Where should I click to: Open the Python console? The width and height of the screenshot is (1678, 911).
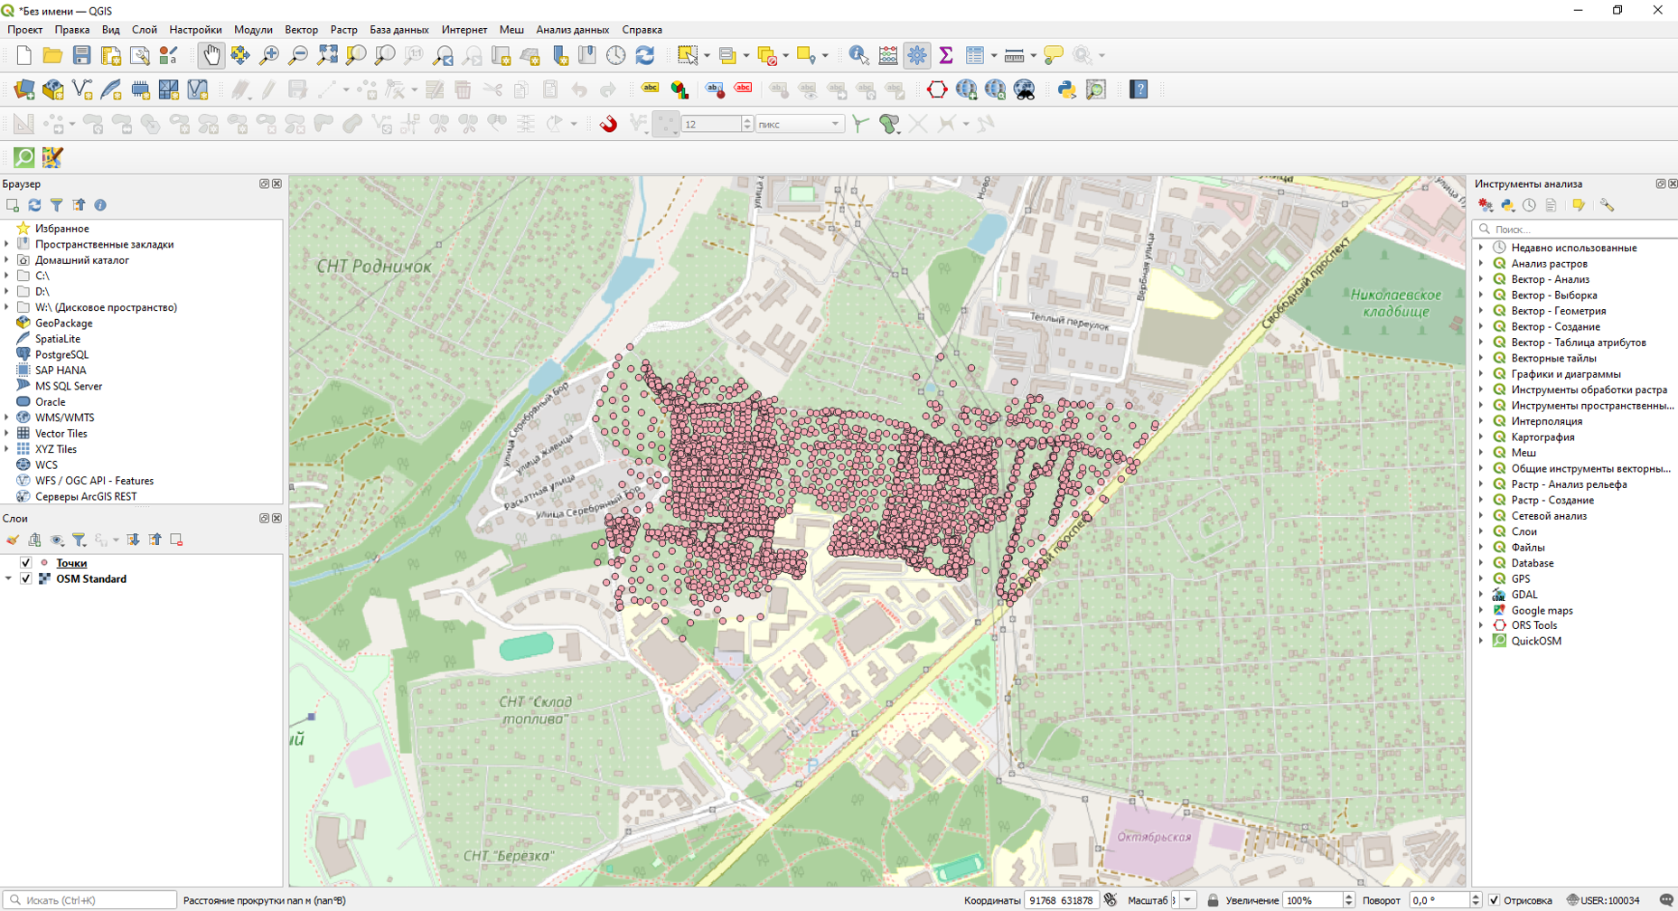1066,89
